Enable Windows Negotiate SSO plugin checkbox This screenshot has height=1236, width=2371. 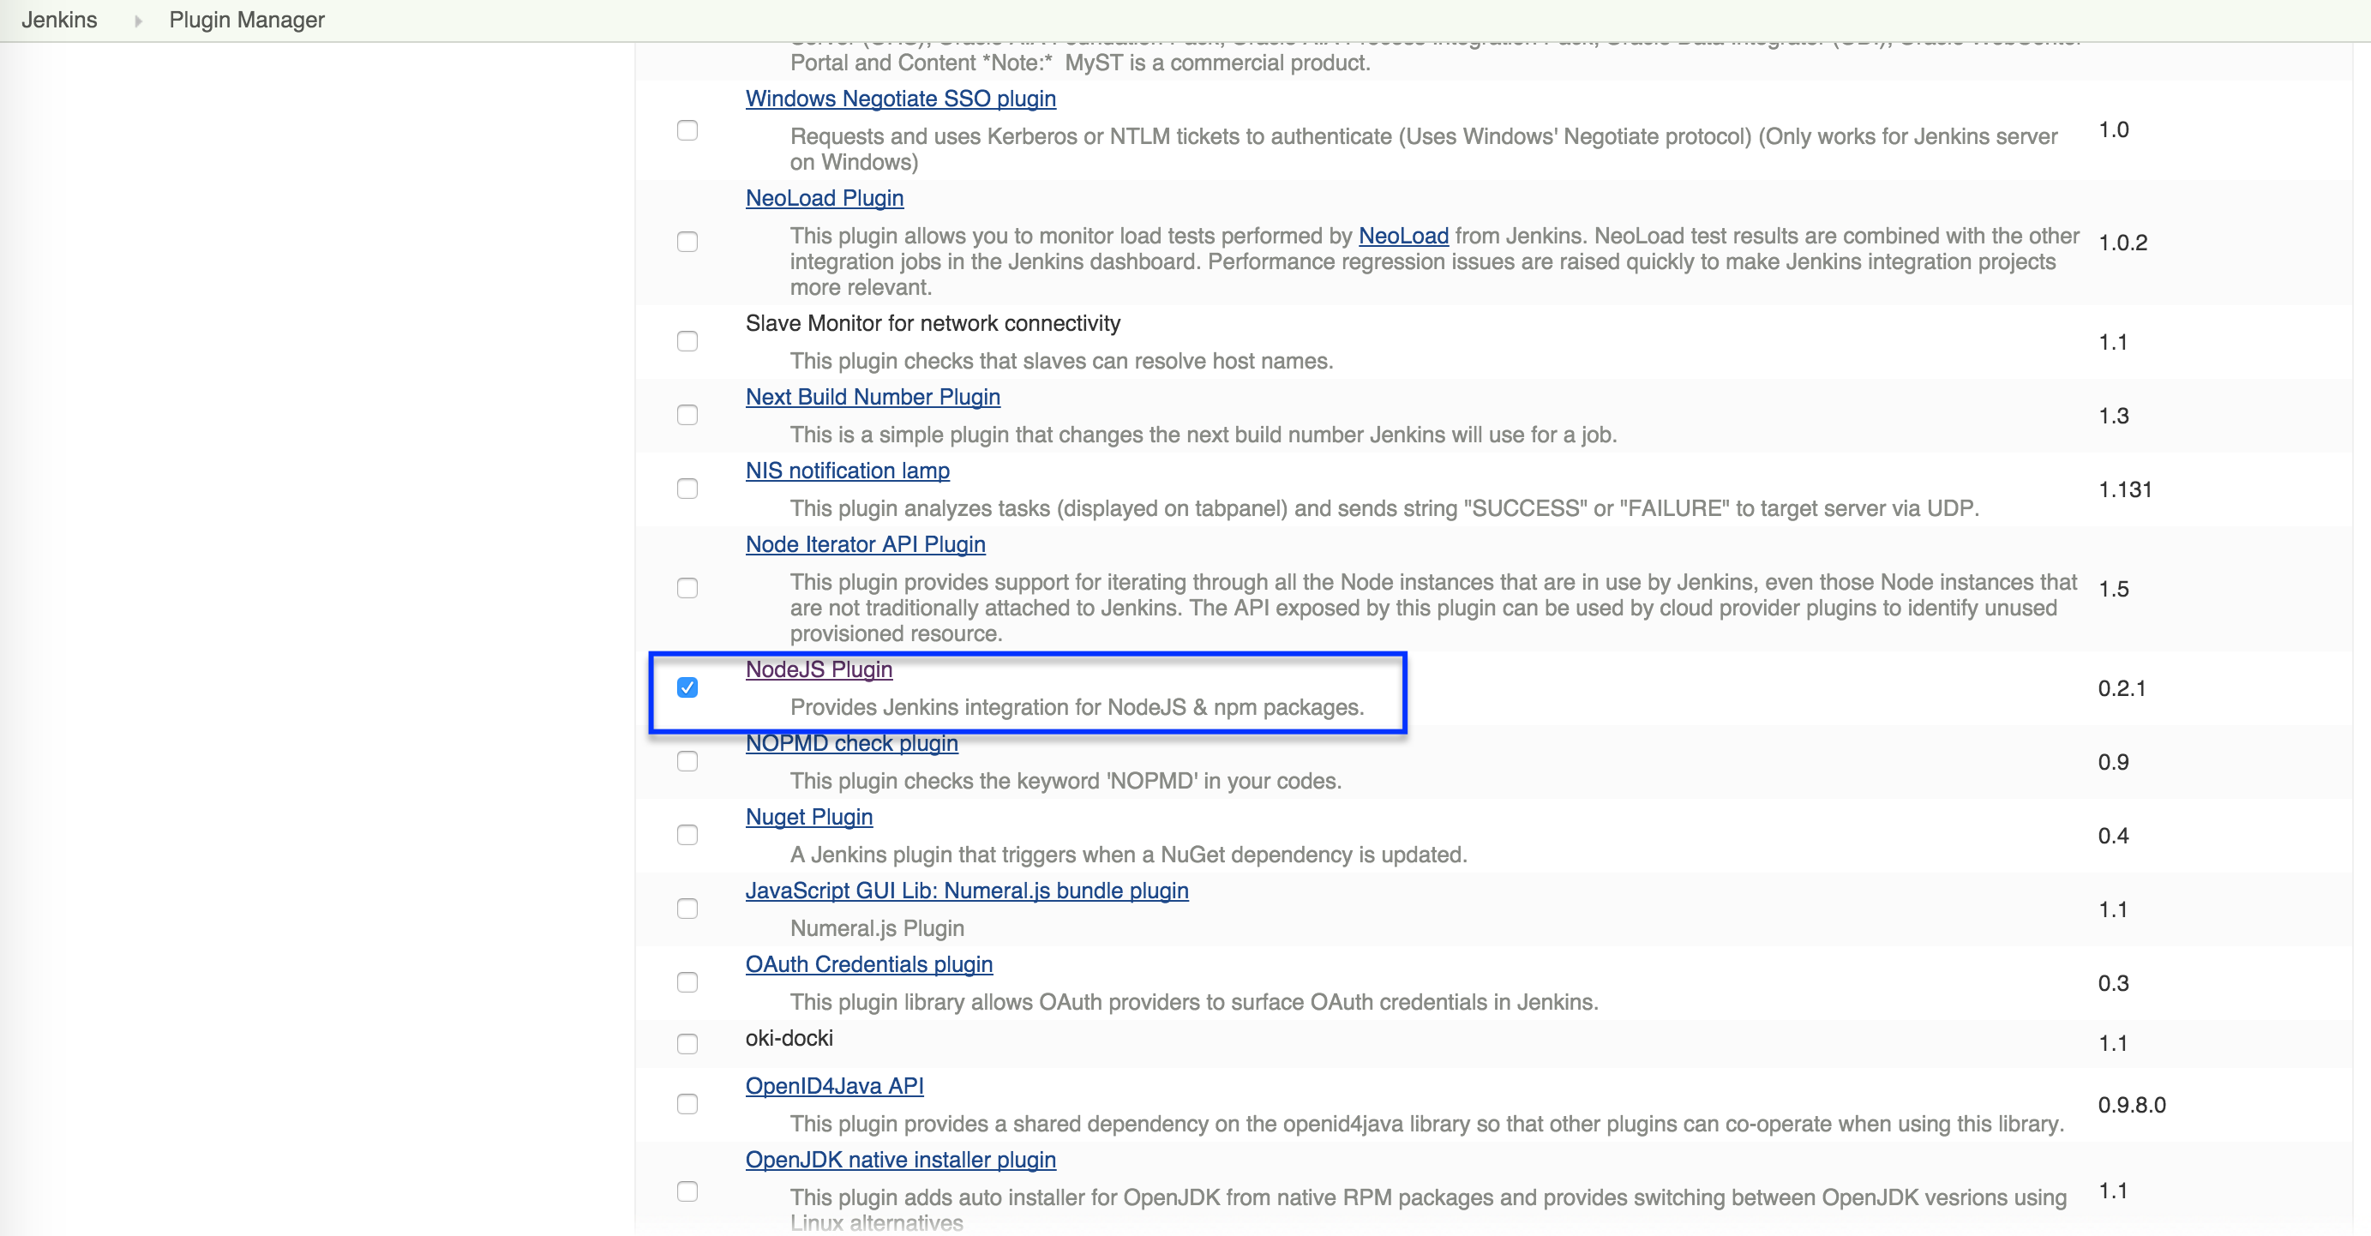(x=687, y=129)
